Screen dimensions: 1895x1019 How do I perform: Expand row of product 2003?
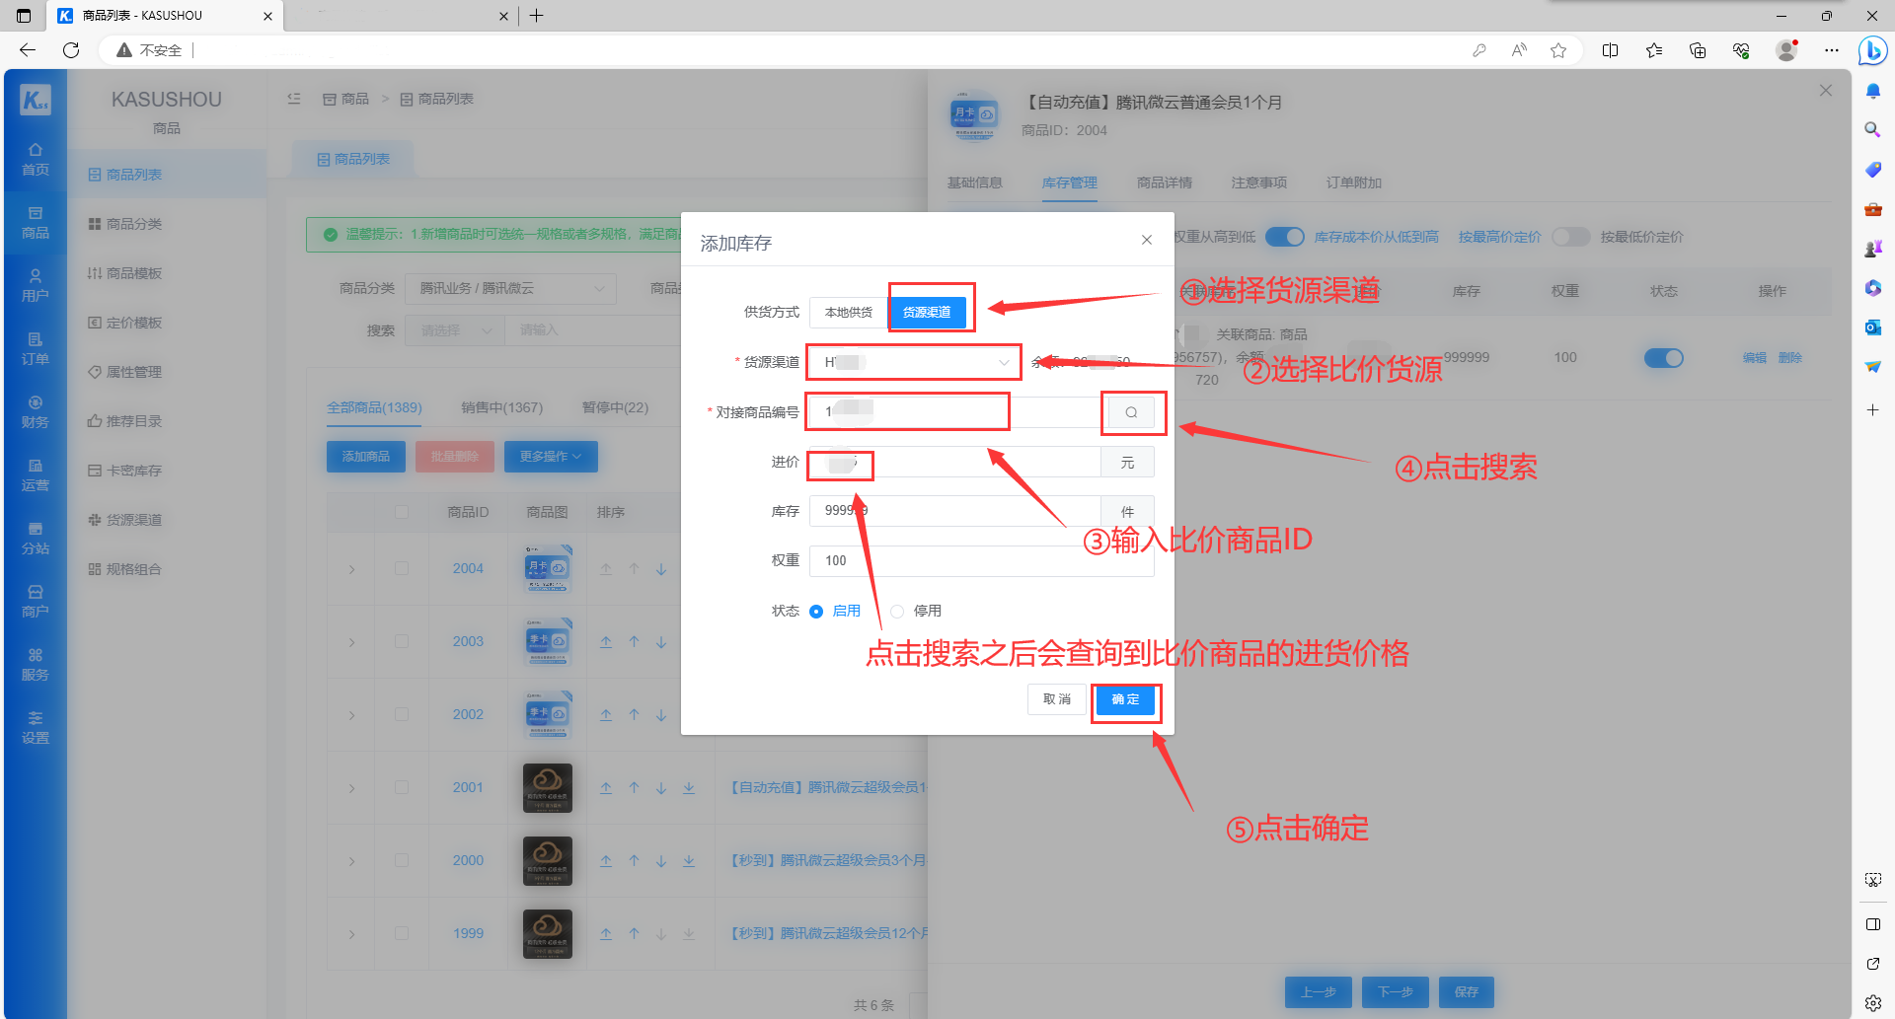pyautogui.click(x=351, y=642)
